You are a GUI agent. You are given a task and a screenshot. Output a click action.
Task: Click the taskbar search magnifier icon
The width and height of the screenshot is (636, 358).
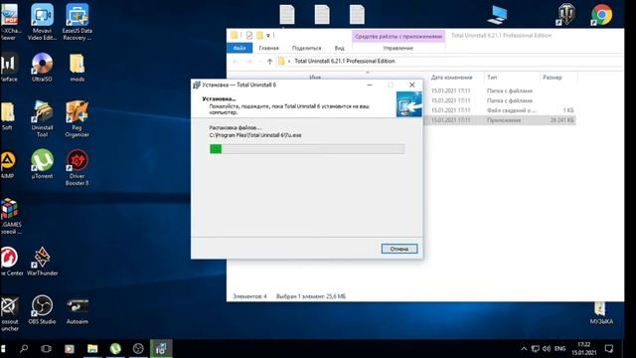[24, 348]
